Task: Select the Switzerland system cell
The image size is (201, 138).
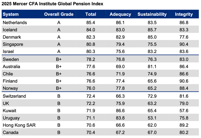Action: pos(14,96)
